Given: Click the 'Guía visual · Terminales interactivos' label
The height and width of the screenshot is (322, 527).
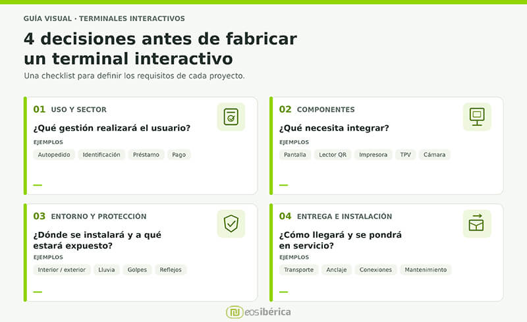Looking at the screenshot, I should [x=104, y=18].
